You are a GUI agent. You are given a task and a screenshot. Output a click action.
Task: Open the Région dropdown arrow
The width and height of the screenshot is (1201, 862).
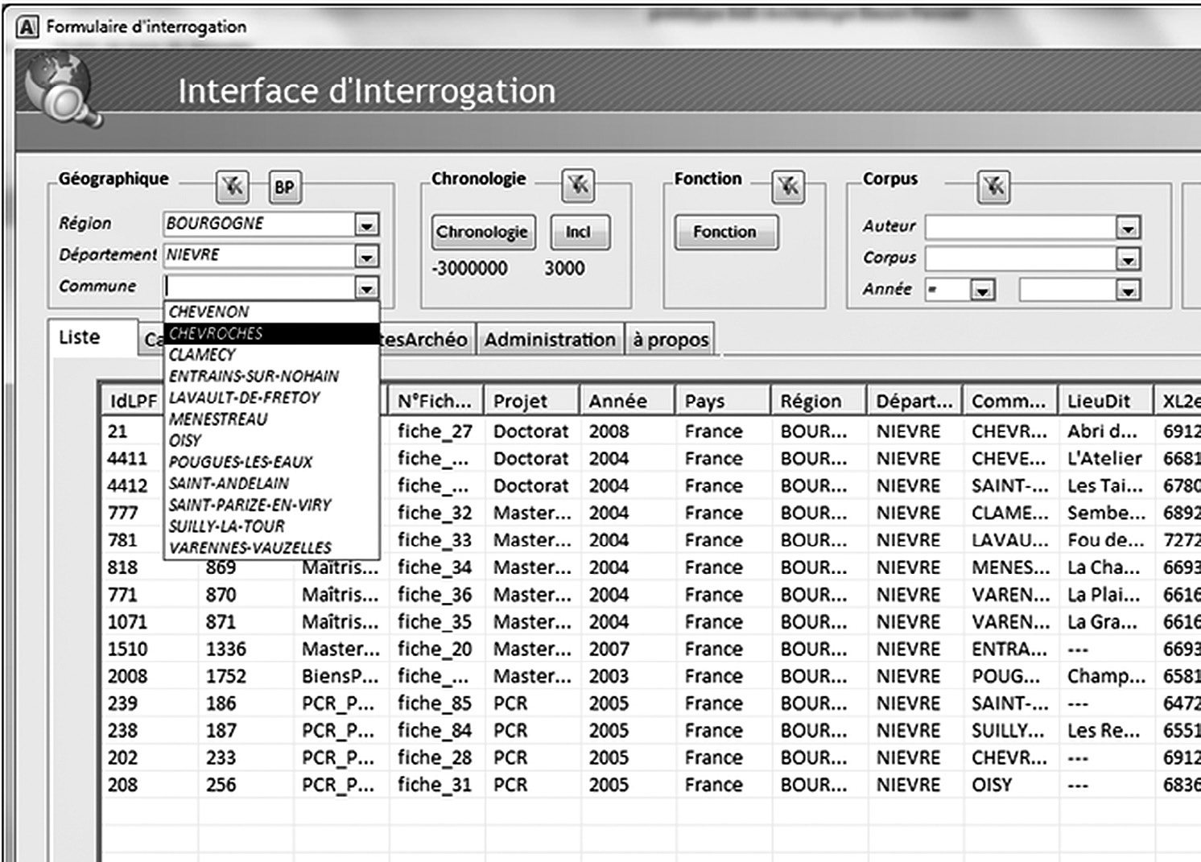(366, 225)
